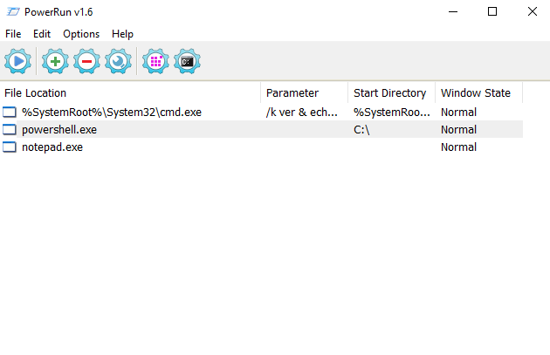Select the notepad.exe list entry
The width and height of the screenshot is (550, 355).
tap(52, 147)
